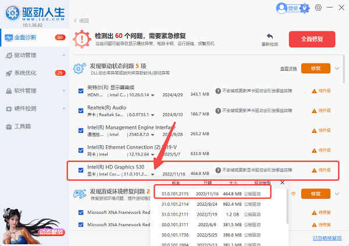Click the user avatar login icon
The width and height of the screenshot is (349, 246).
(282, 8)
